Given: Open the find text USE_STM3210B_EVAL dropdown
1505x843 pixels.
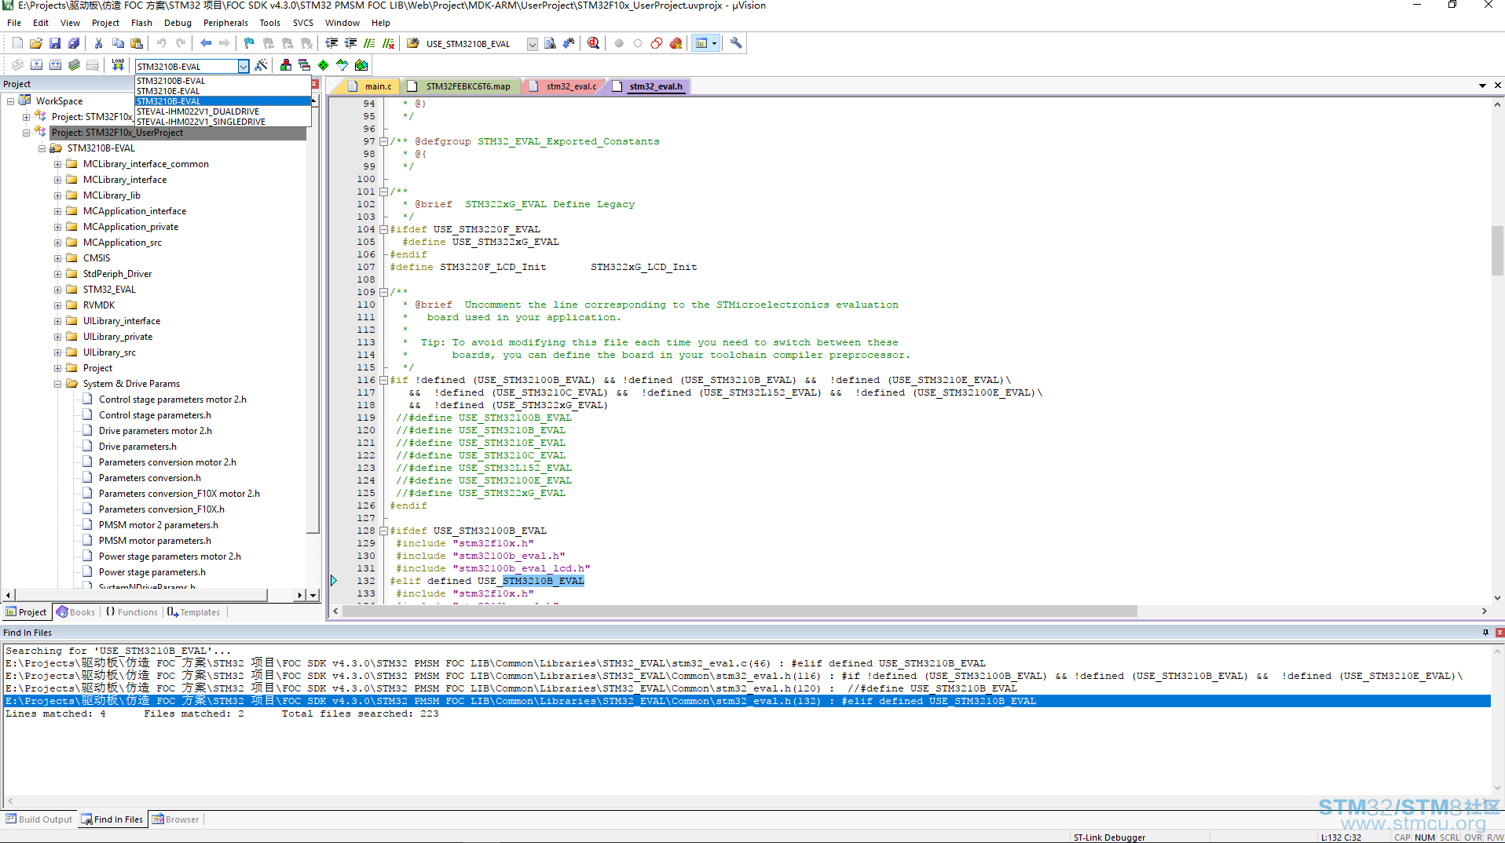Looking at the screenshot, I should (x=532, y=44).
